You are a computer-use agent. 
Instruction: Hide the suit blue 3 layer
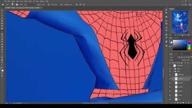coord(170,79)
